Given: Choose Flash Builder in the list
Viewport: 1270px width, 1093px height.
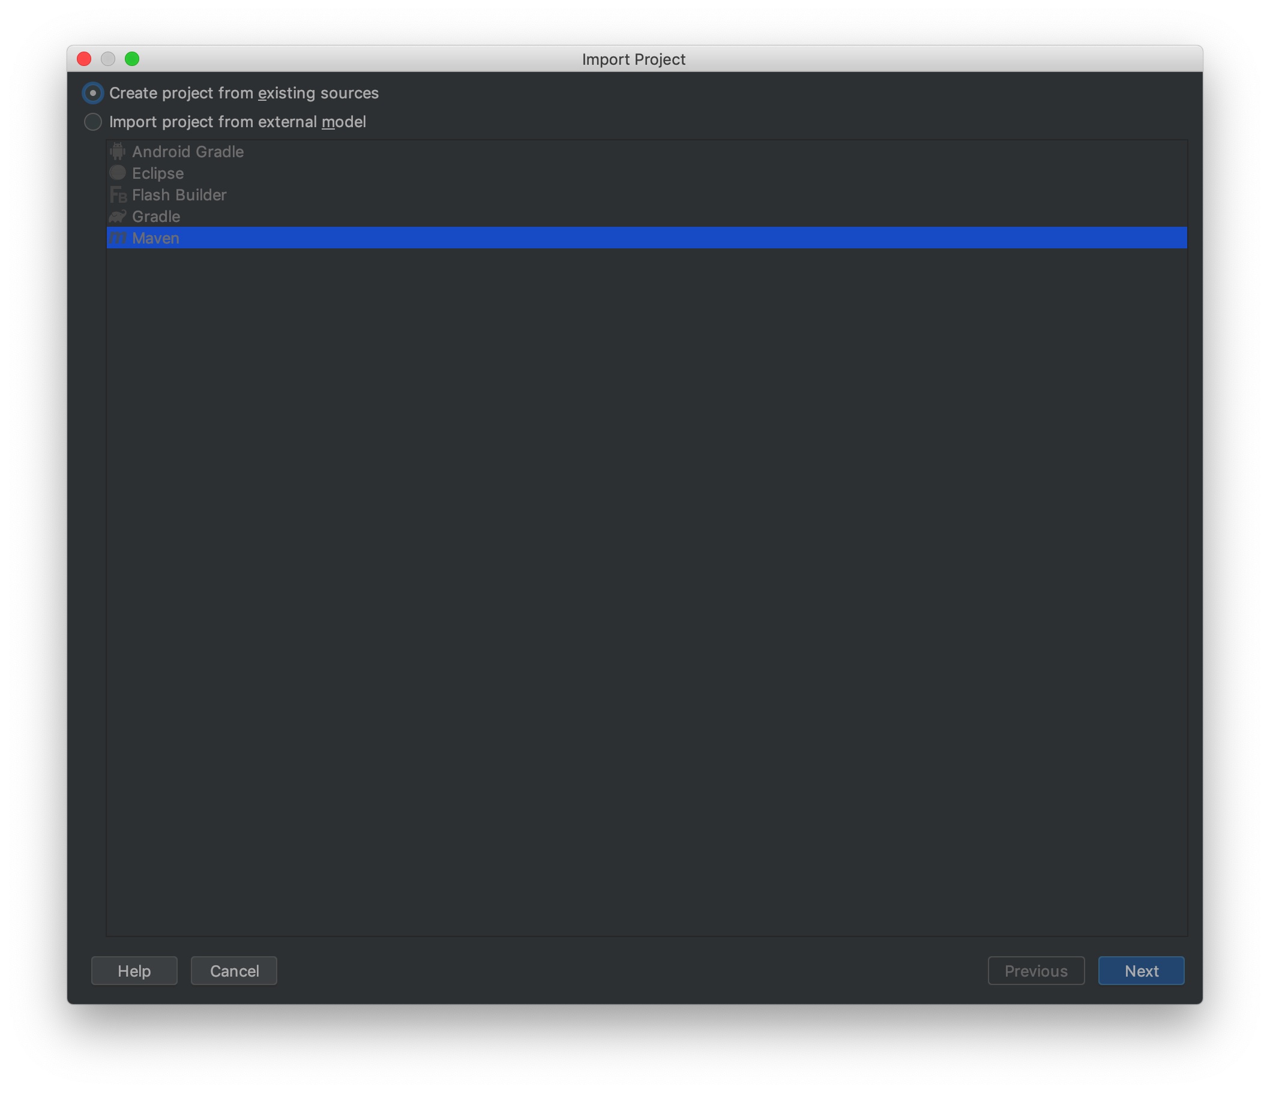Looking at the screenshot, I should (179, 195).
